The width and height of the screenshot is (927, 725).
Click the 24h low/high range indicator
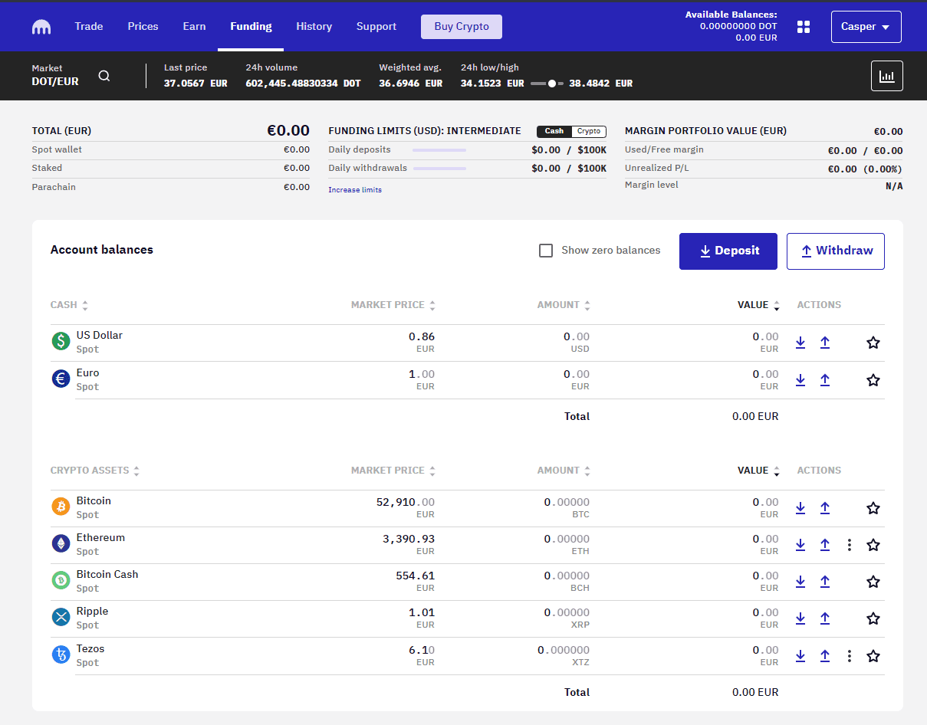(547, 83)
